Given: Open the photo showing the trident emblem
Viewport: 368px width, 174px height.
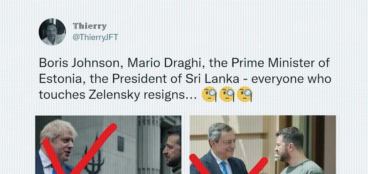Looking at the screenshot, I should point(108,145).
